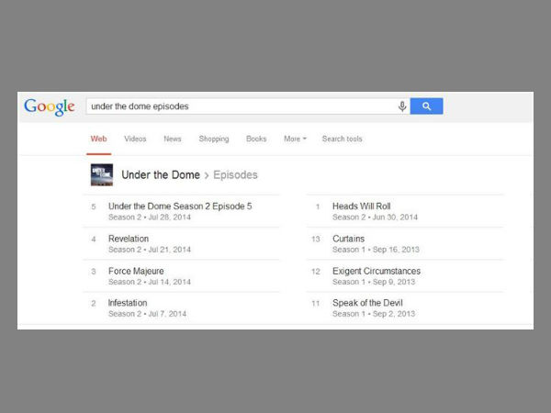Click the microphone voice search icon
Image resolution: width=551 pixels, height=413 pixels.
point(402,106)
